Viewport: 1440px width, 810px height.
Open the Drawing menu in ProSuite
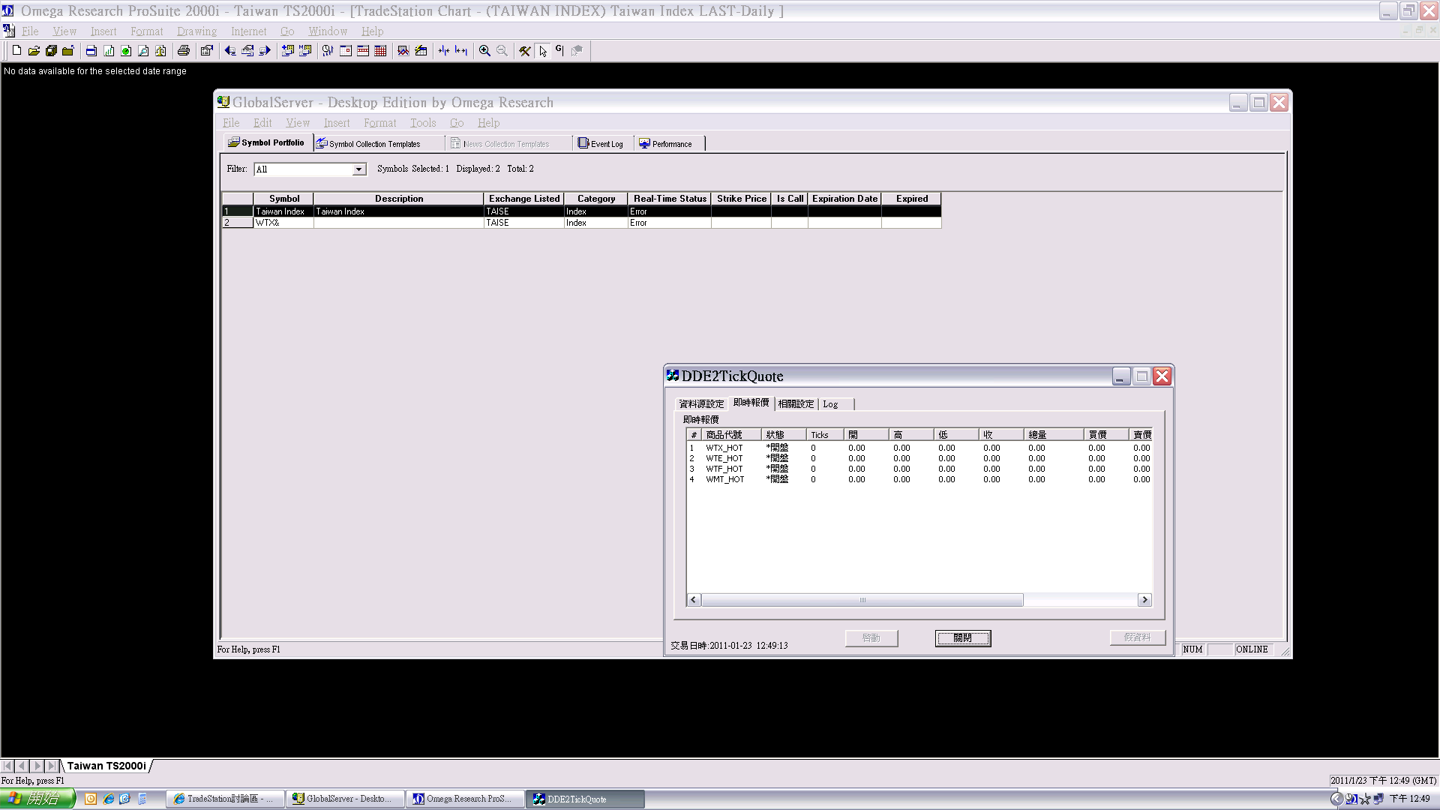coord(196,31)
